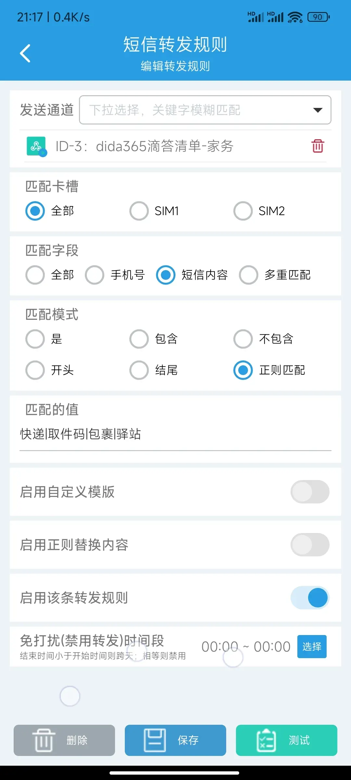Viewport: 351px width, 780px height.
Task: Tap the battery indicator icon
Action: coord(318,17)
